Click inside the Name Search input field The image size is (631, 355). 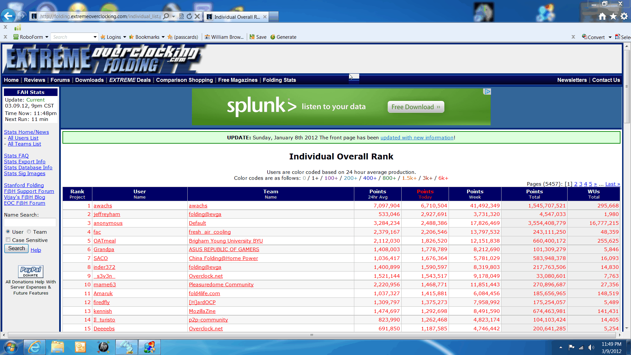point(30,223)
